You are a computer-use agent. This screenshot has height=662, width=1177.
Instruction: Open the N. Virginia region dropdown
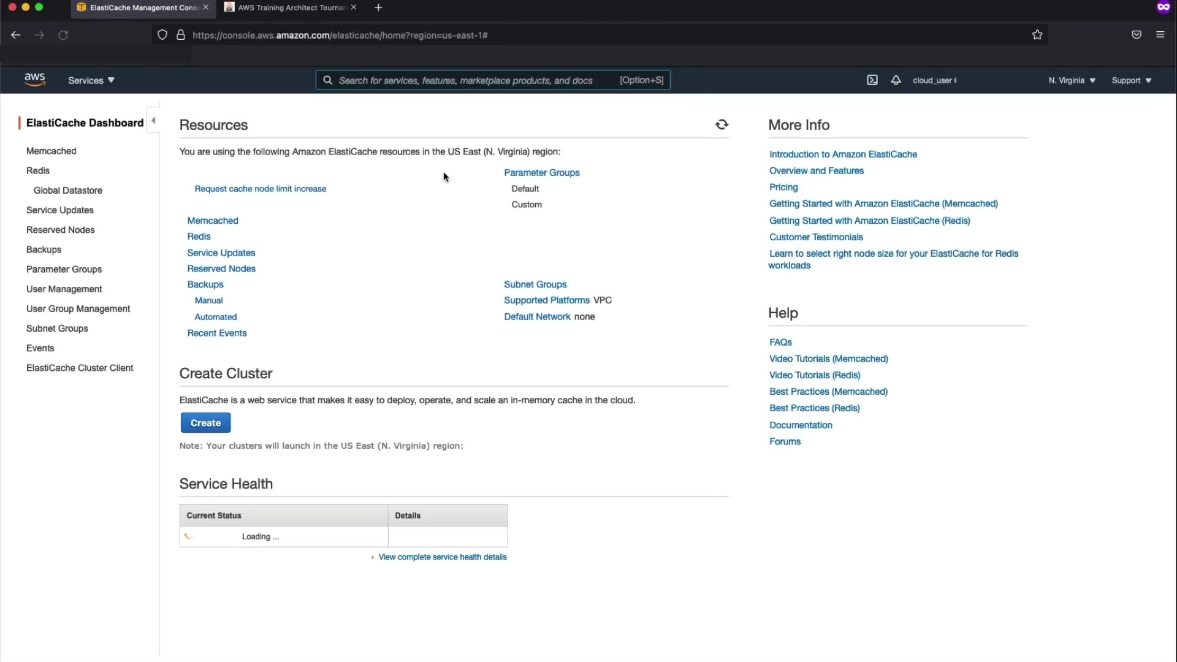pos(1072,80)
